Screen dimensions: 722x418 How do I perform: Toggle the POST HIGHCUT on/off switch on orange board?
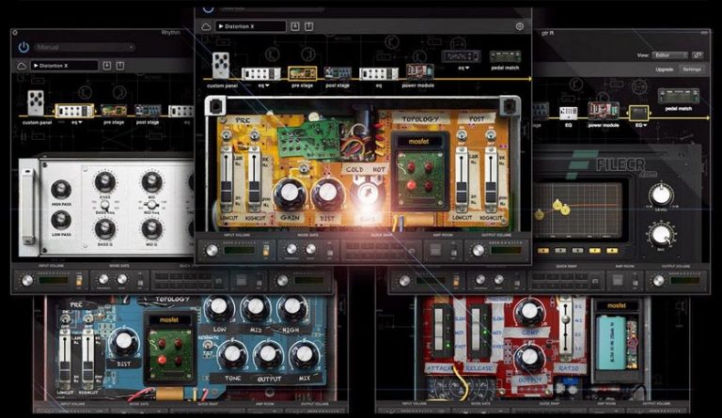(491, 135)
